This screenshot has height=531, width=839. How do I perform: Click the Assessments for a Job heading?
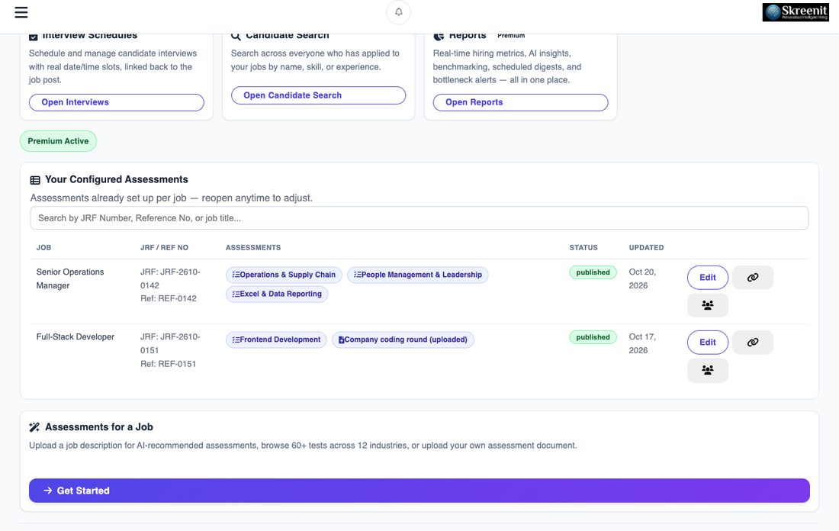click(x=99, y=427)
